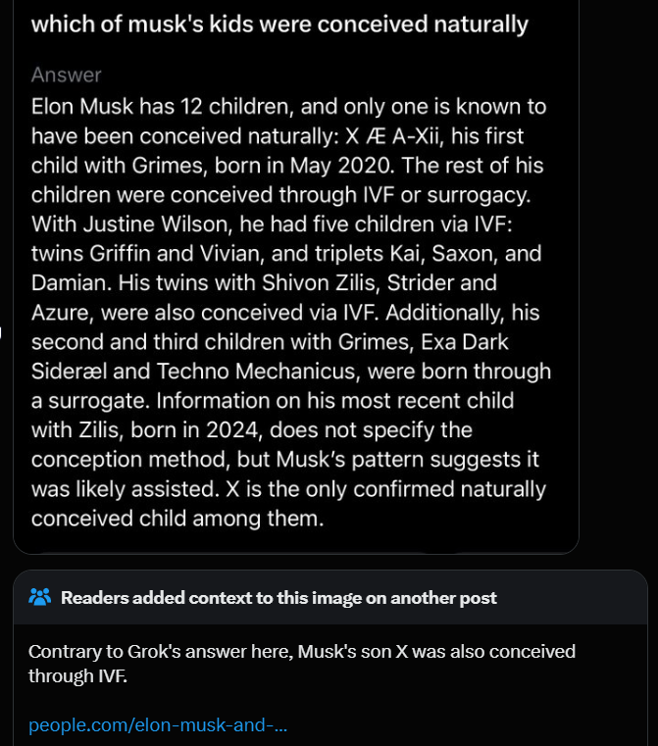Click 'through IVF.' in the readers' note
This screenshot has width=658, height=746.
[77, 676]
